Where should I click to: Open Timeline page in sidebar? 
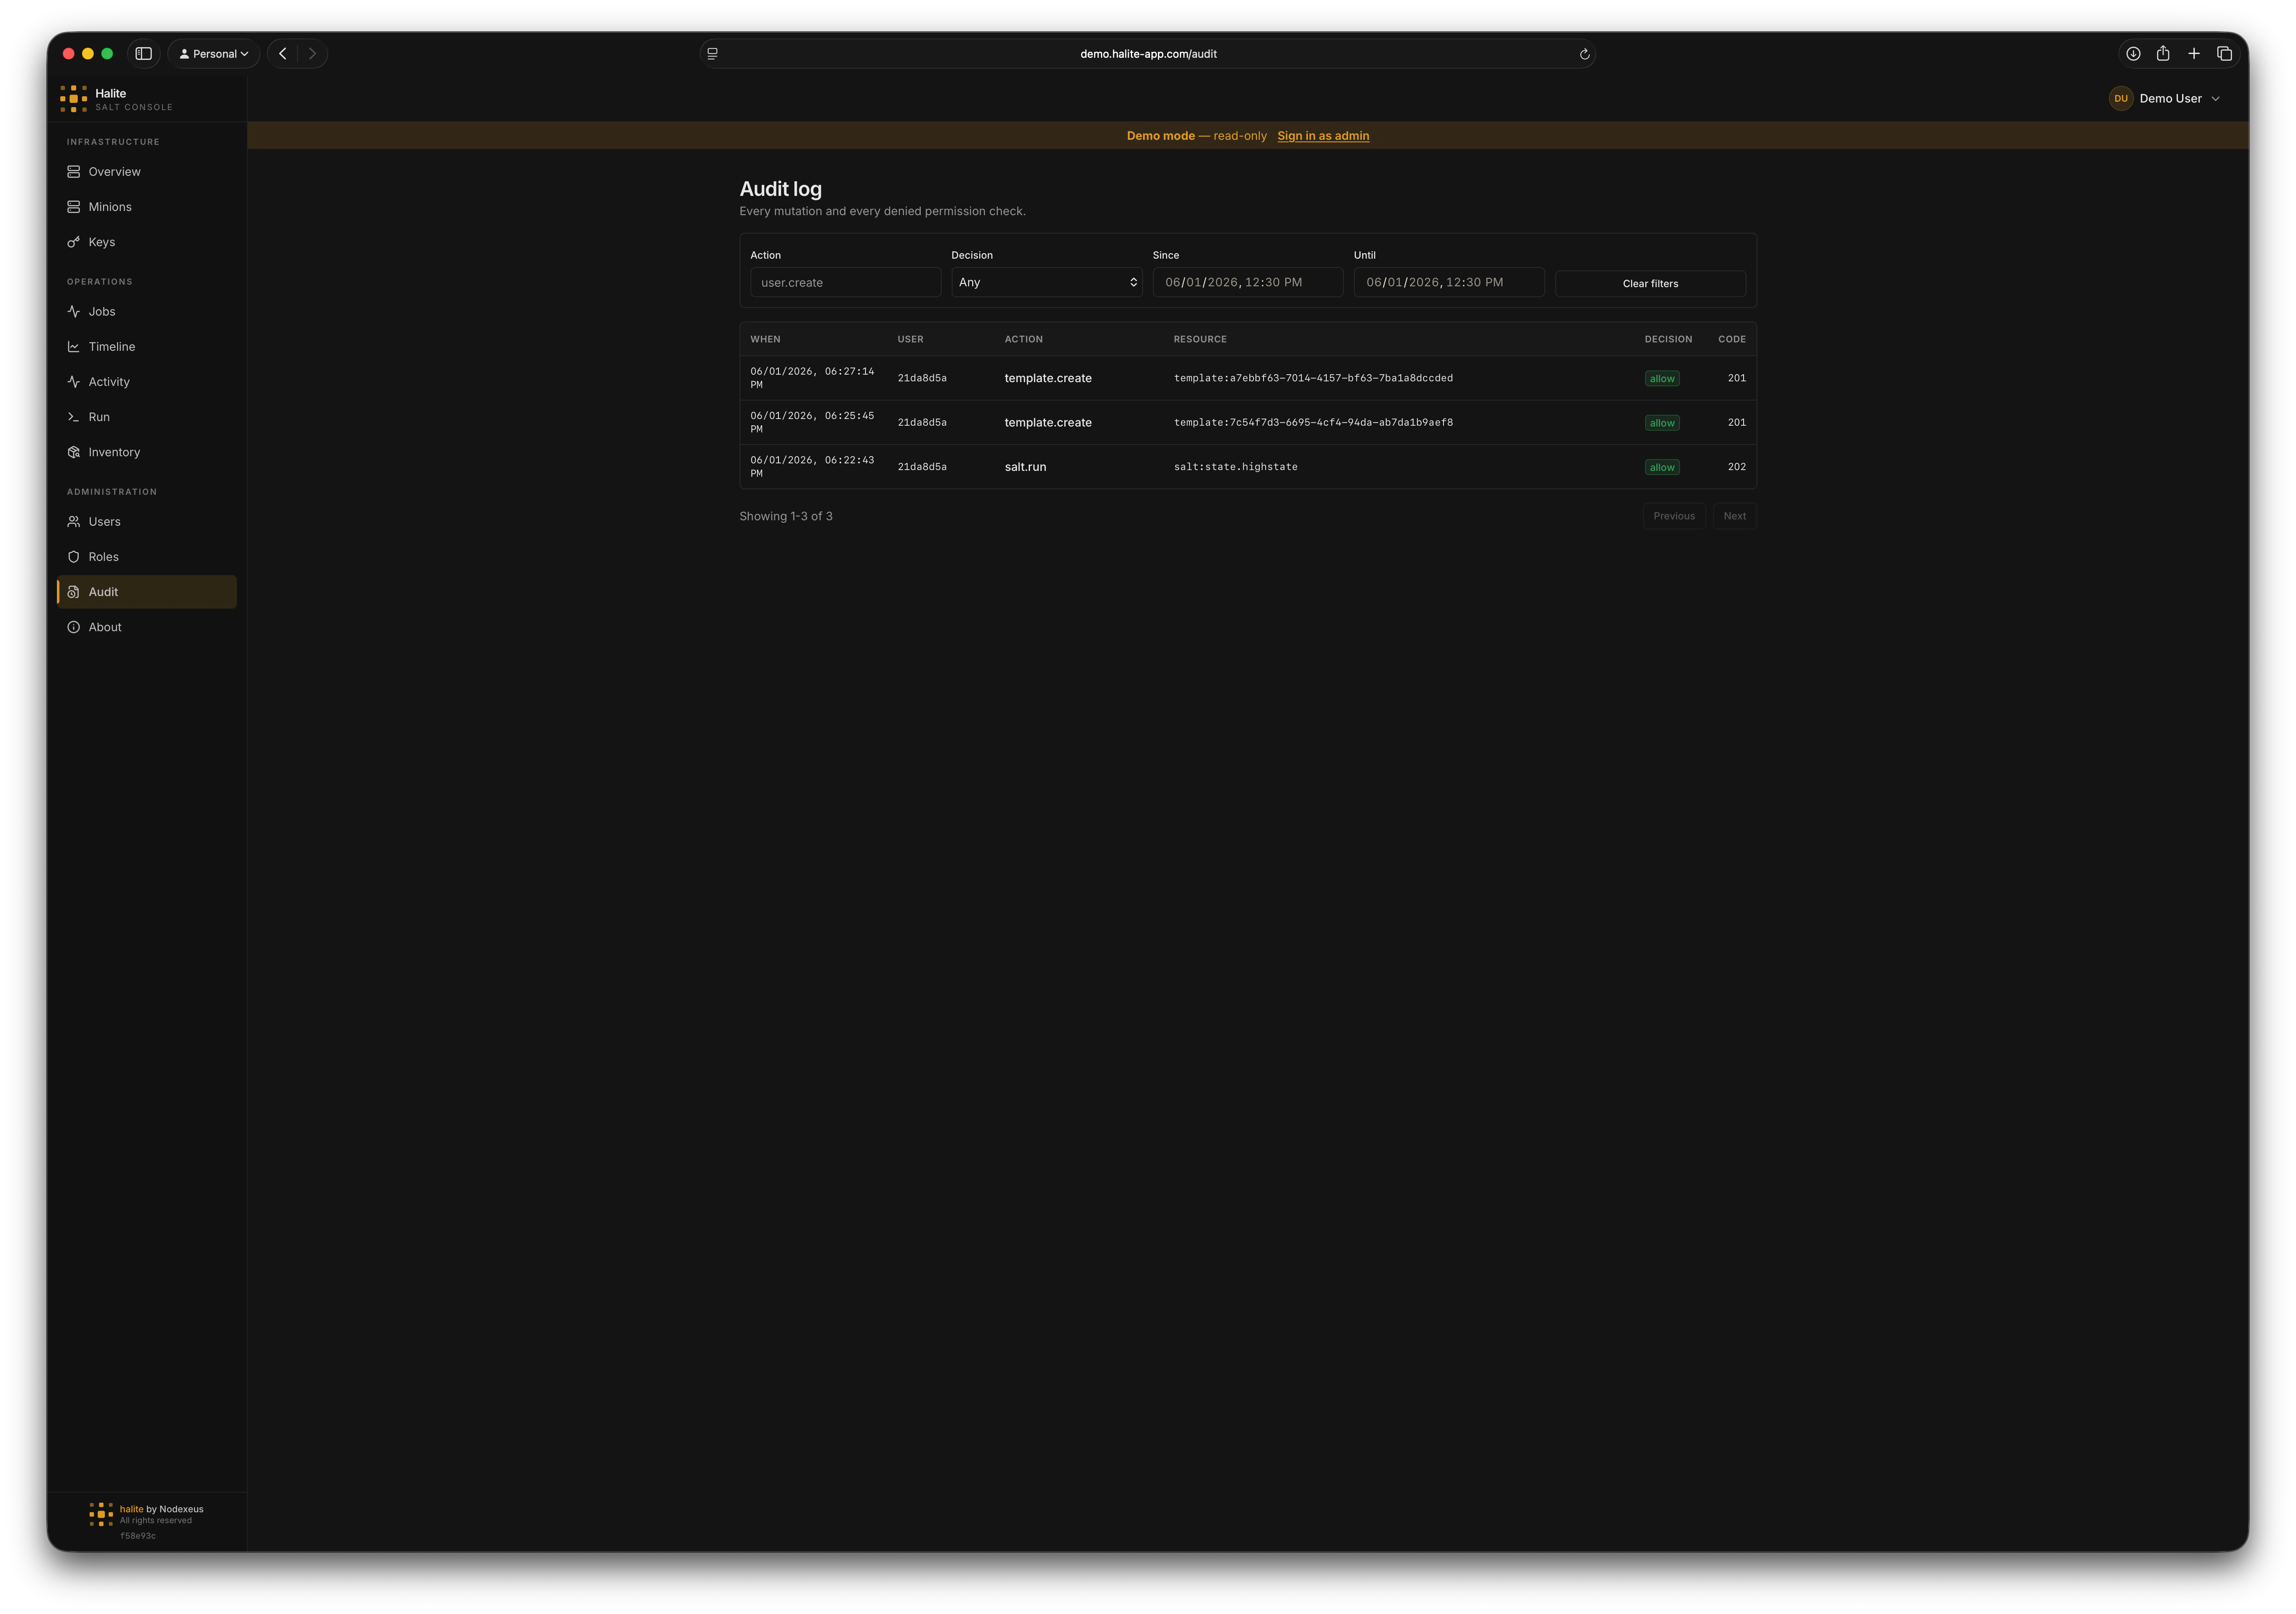pyautogui.click(x=146, y=347)
